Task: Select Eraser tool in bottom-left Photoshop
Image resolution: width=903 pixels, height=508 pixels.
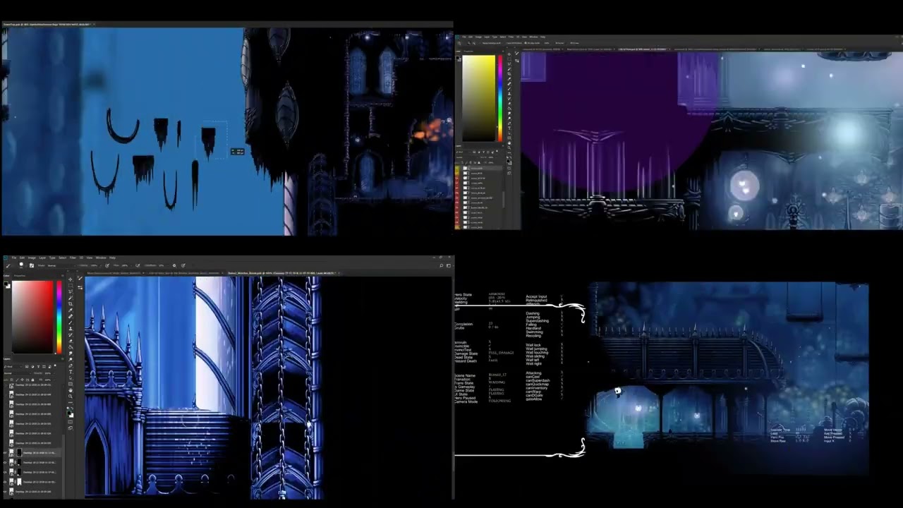Action: (x=71, y=341)
